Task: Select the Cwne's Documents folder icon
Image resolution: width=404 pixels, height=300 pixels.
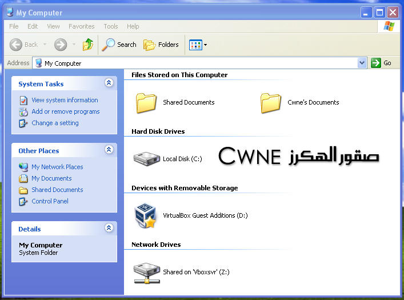Action: point(270,103)
